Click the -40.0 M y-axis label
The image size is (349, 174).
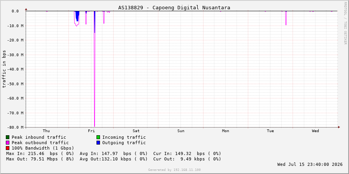16,69
